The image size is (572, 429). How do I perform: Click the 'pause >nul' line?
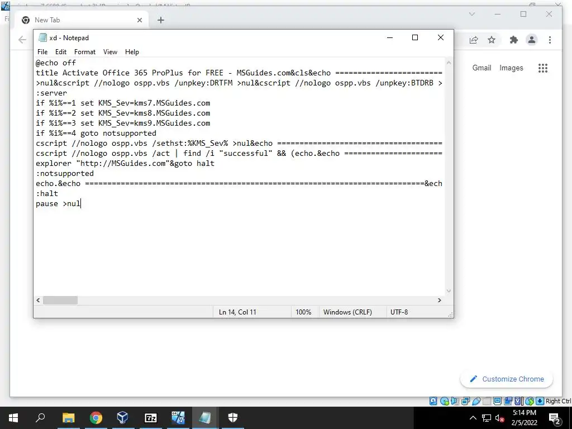[x=58, y=203]
